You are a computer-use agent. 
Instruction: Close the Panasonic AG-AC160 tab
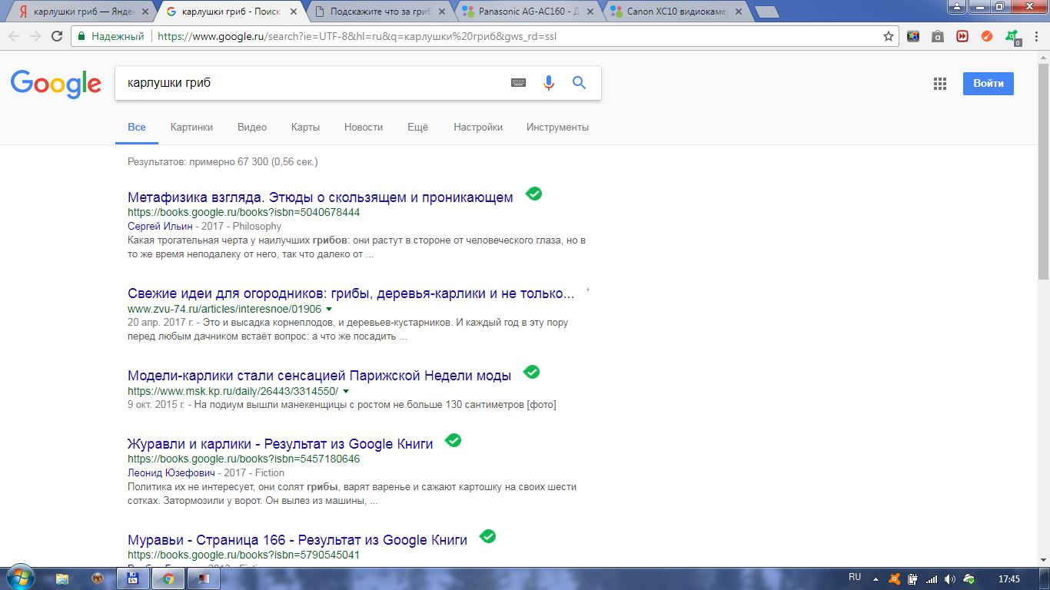coord(589,12)
